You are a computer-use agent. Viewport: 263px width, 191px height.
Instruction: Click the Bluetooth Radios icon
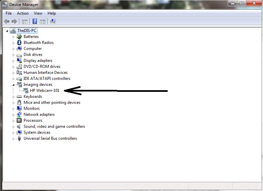[x=19, y=43]
